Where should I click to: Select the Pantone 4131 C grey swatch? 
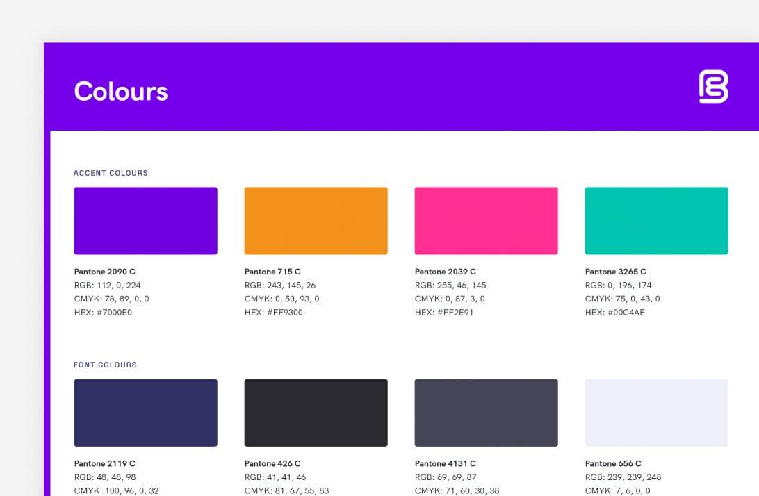[486, 412]
